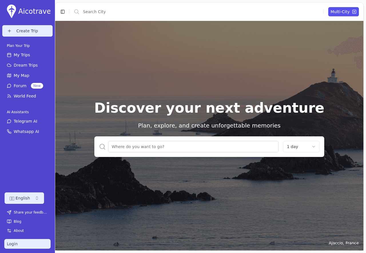The height and width of the screenshot is (253, 366).
Task: Click the Multi-City button
Action: [343, 12]
